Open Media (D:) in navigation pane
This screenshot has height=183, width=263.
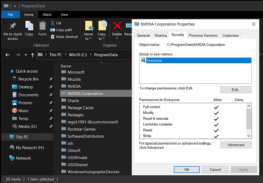point(28,126)
